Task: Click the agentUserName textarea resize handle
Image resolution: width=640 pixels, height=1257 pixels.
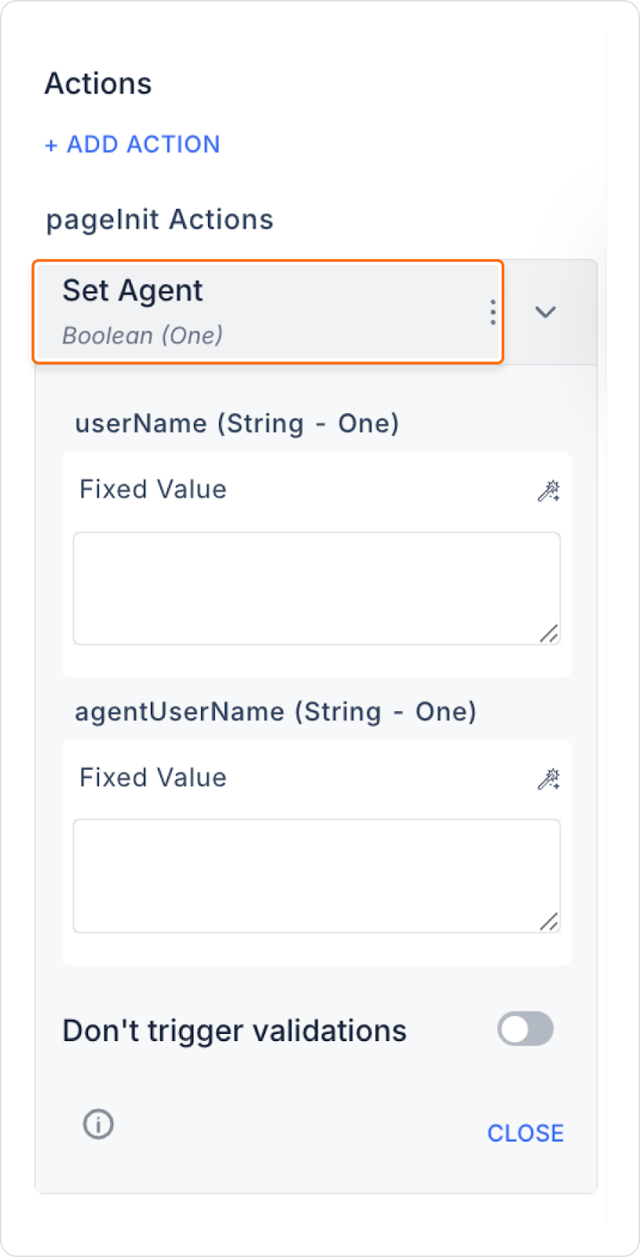Action: tap(549, 922)
